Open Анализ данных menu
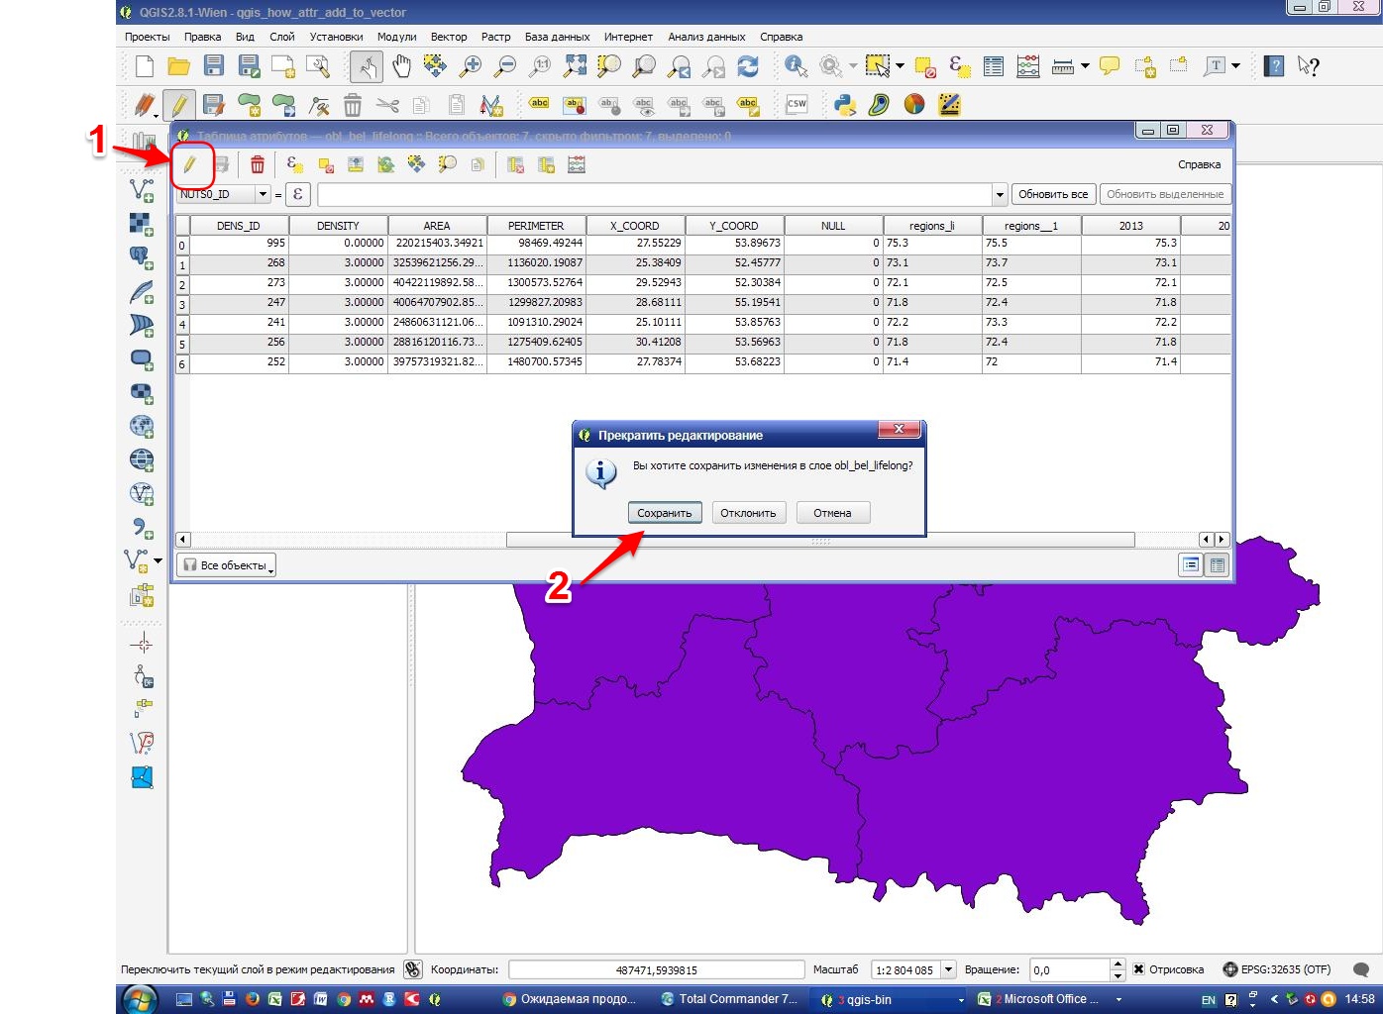 pyautogui.click(x=706, y=37)
